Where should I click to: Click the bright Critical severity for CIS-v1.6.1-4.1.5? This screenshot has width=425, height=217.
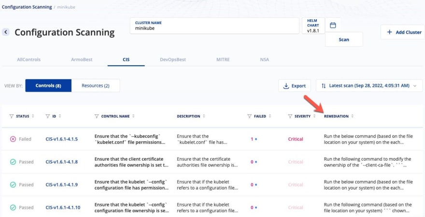[296, 139]
